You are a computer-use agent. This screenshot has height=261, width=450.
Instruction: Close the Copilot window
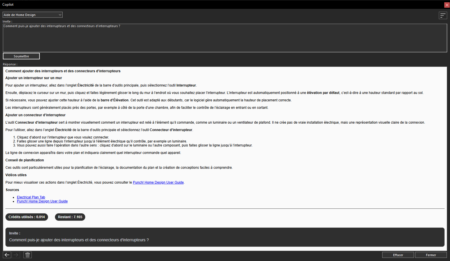coord(447,5)
